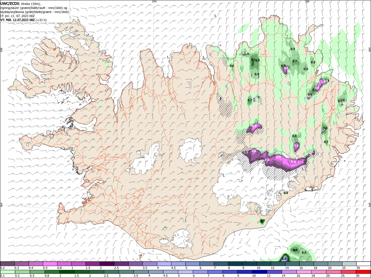
Task: Pick the palest green rain-scale swatch labeled 0.1
Action: pyautogui.click(x=8, y=272)
